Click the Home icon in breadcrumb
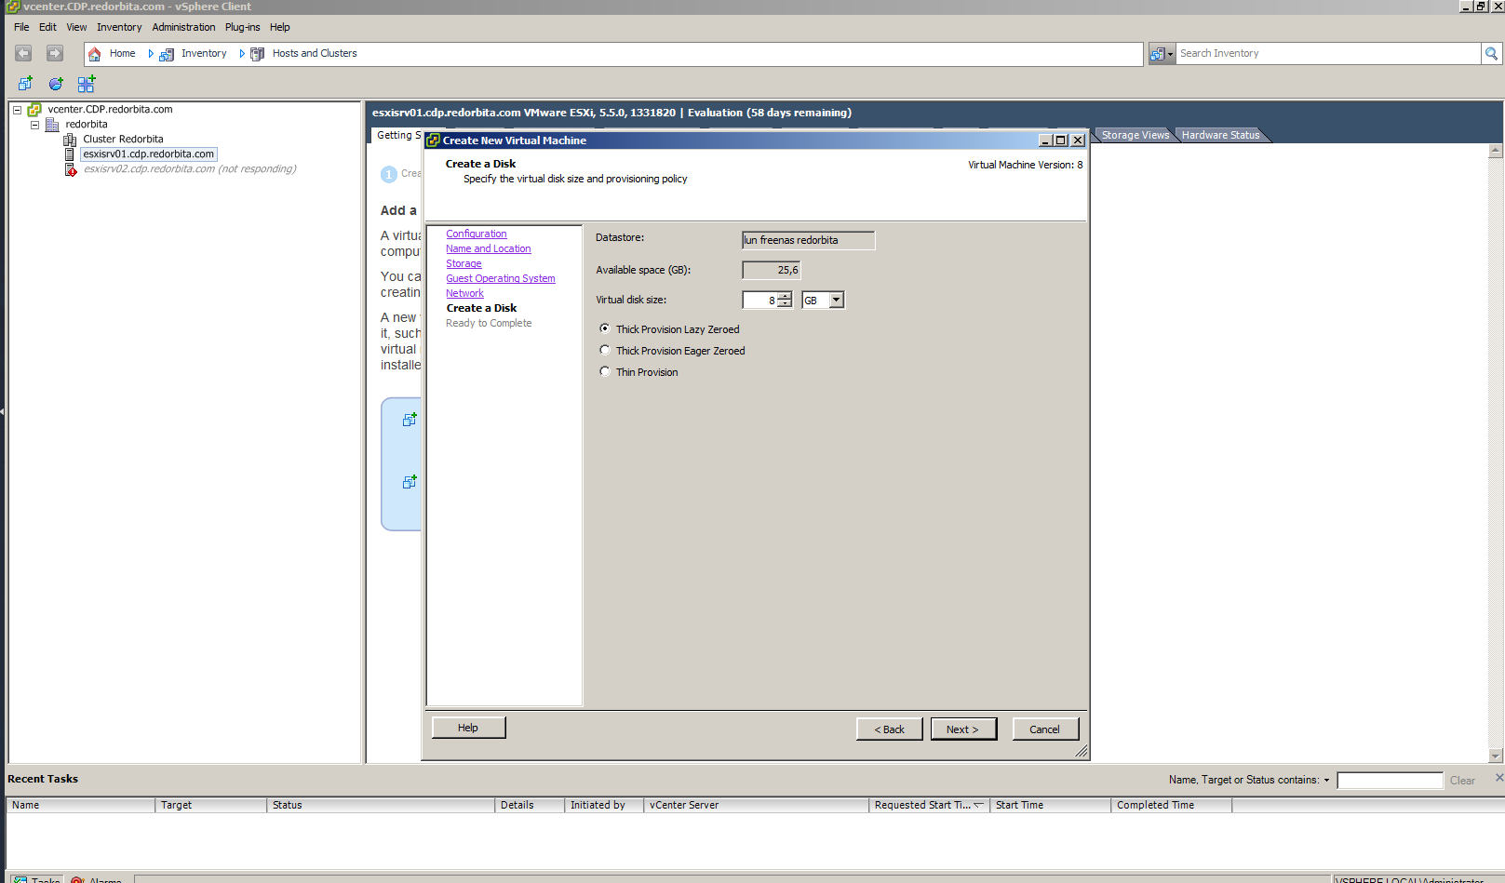Viewport: 1505px width, 883px height. tap(95, 54)
